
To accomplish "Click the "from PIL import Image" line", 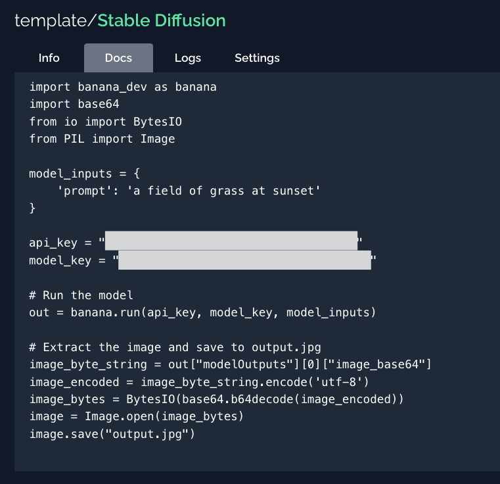I will 102,139.
